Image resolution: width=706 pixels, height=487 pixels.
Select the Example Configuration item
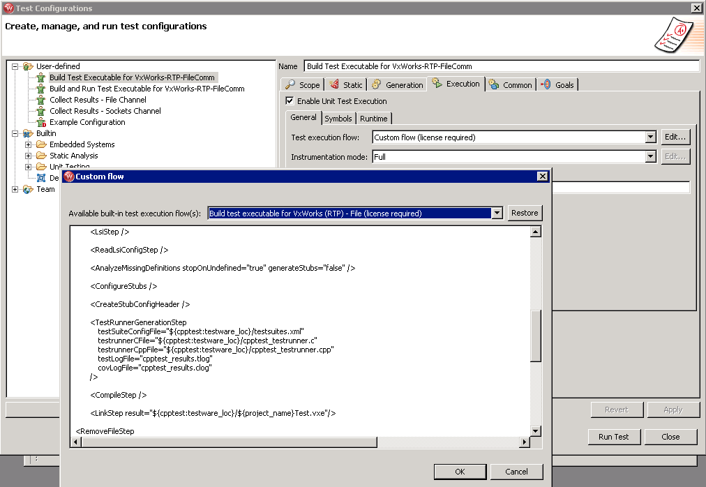(87, 122)
